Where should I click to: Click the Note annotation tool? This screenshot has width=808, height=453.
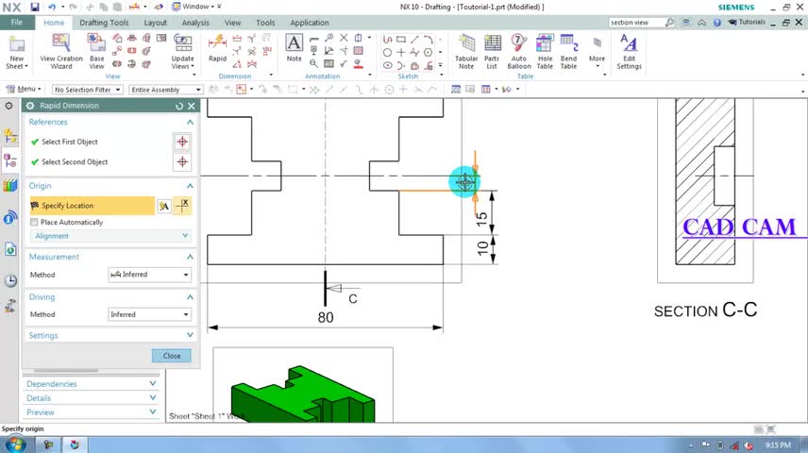294,48
